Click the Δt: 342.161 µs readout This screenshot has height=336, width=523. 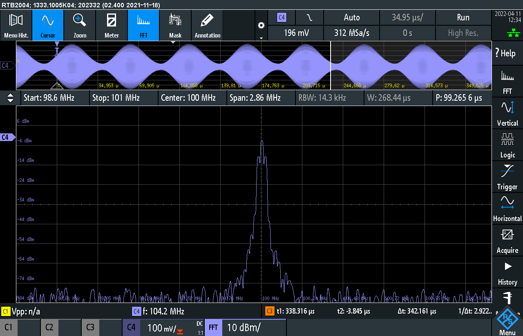(x=417, y=312)
